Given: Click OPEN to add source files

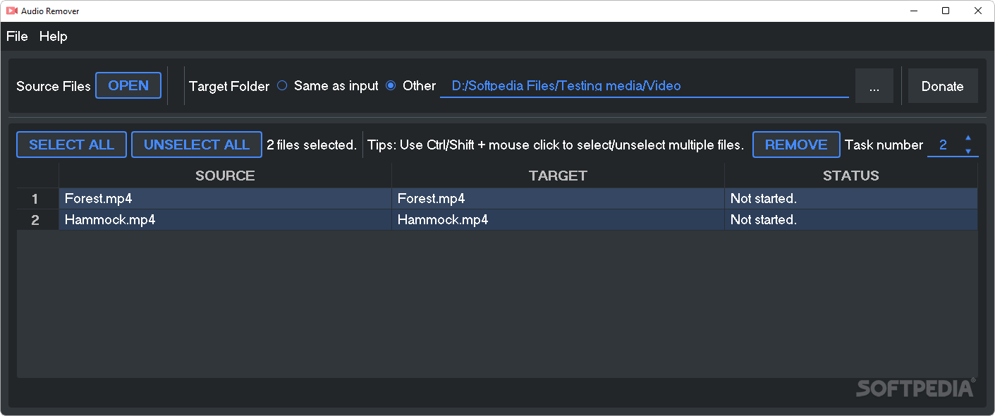Looking at the screenshot, I should point(128,85).
